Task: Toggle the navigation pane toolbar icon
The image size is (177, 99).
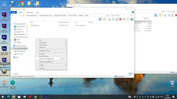Action: [x=100, y=19]
